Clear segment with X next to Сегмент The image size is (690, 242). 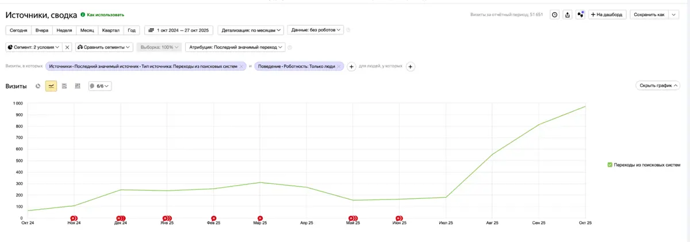pos(67,47)
